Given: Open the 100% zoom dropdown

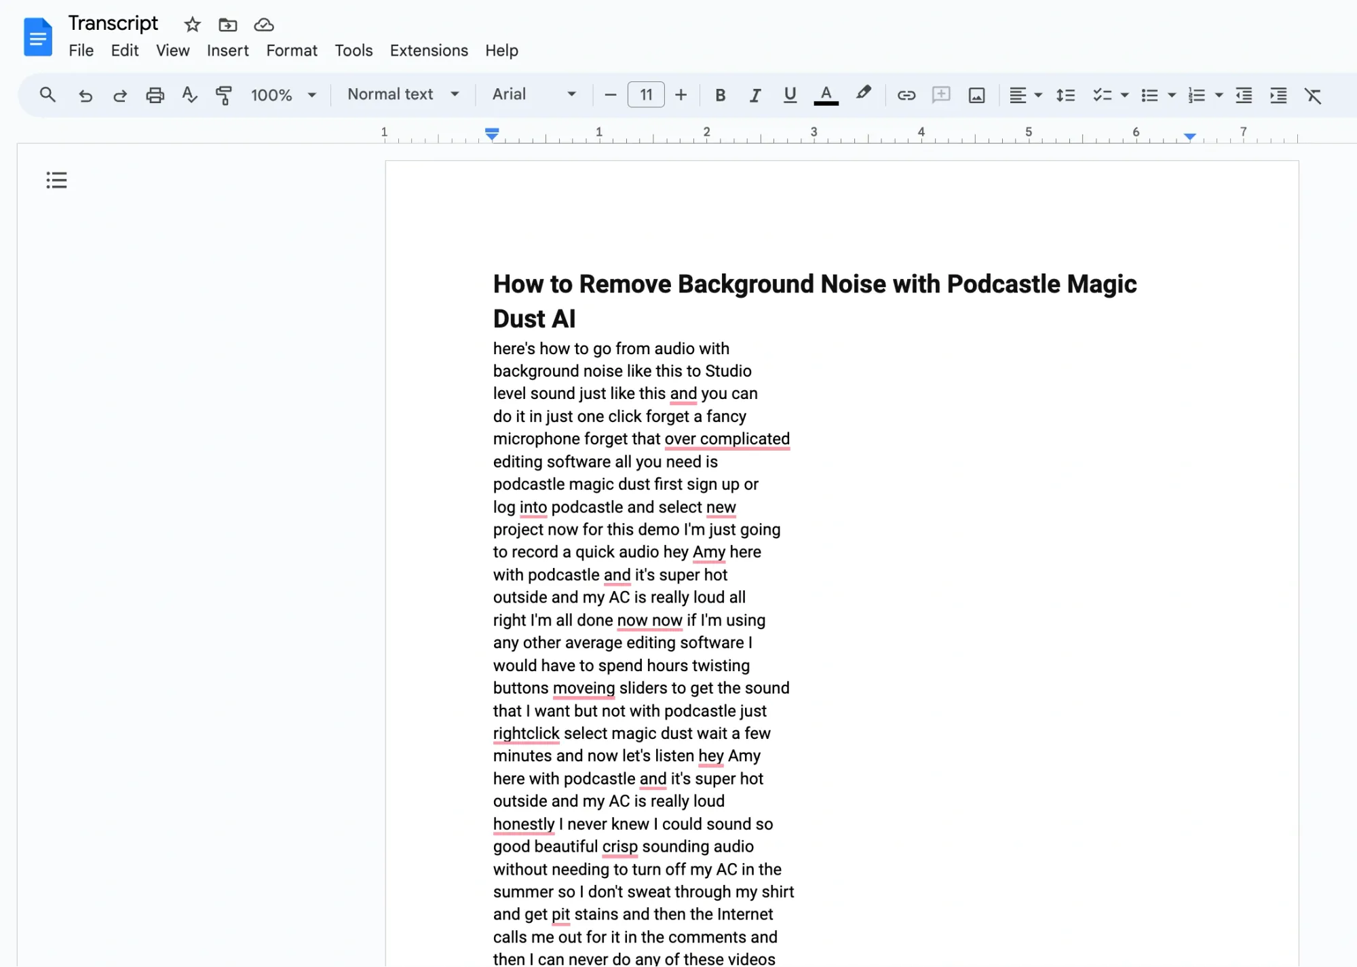Looking at the screenshot, I should click(284, 95).
